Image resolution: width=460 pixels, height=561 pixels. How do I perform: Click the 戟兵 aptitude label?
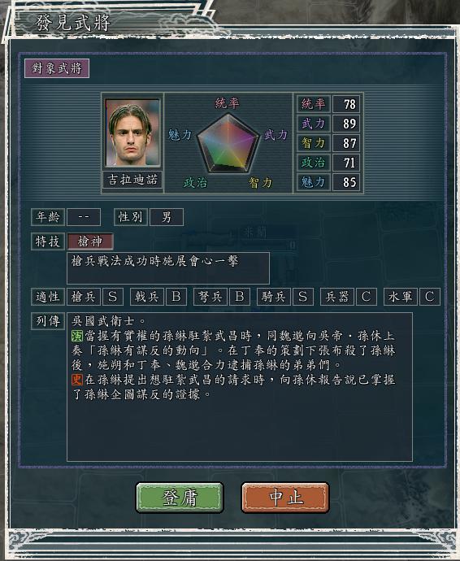pyautogui.click(x=147, y=297)
